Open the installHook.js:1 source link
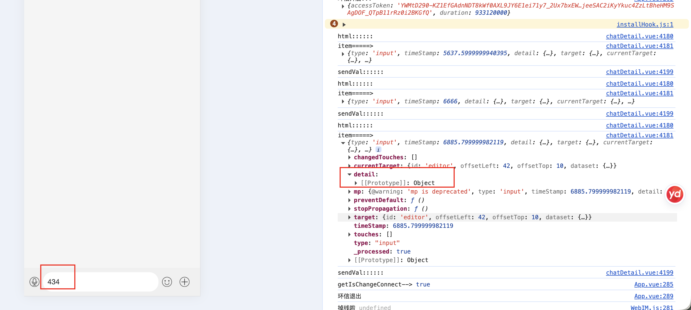Viewport: 691px width, 310px height. (645, 24)
